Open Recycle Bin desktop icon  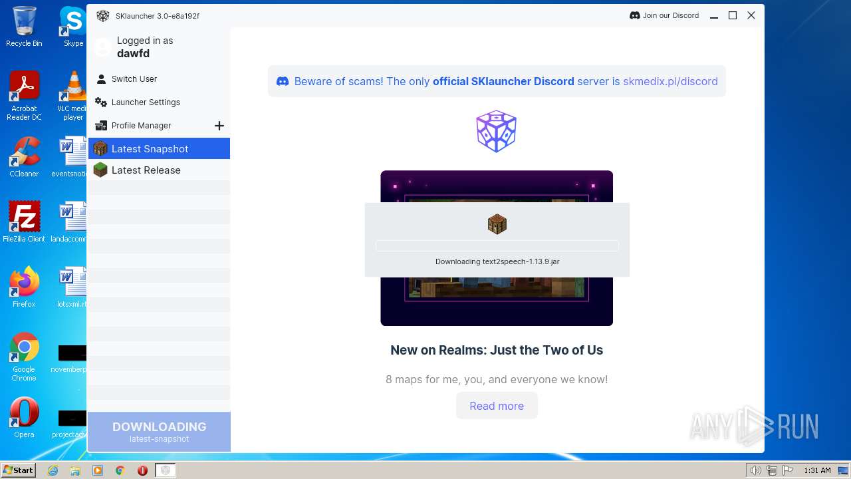click(x=24, y=27)
